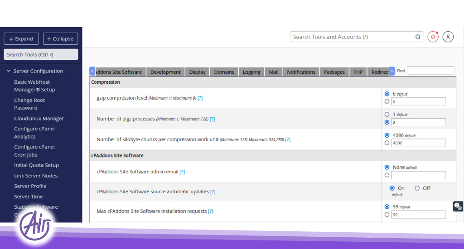Open help for kilobyte chunks per work unit
The image size is (464, 249).
[x=288, y=139]
